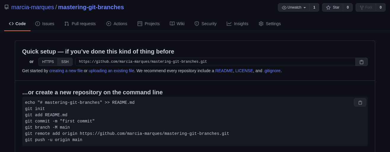
Task: Click the 'git branch -M main' line
Action: click(x=47, y=127)
